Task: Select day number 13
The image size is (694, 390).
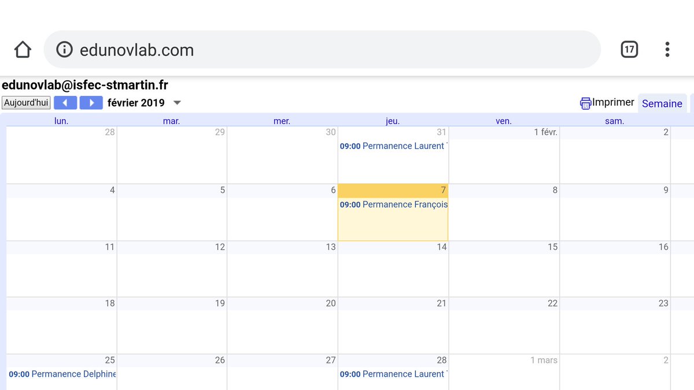Action: (x=331, y=247)
